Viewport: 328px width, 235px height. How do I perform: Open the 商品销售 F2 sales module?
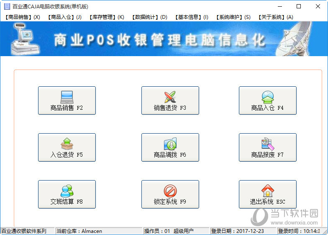click(x=67, y=101)
